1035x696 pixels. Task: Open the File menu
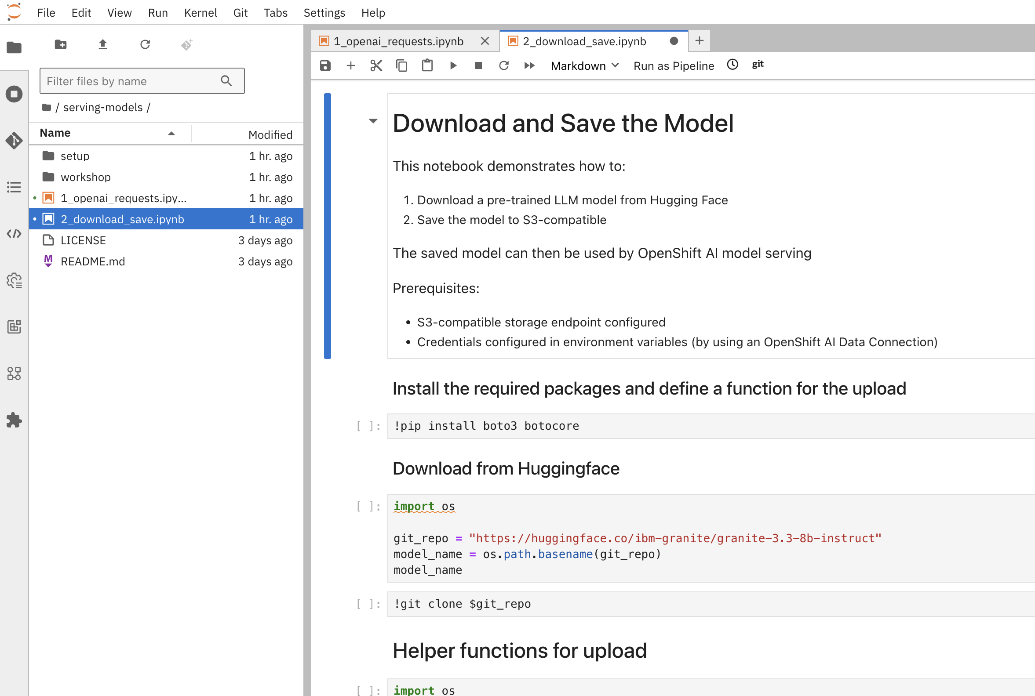pos(46,12)
